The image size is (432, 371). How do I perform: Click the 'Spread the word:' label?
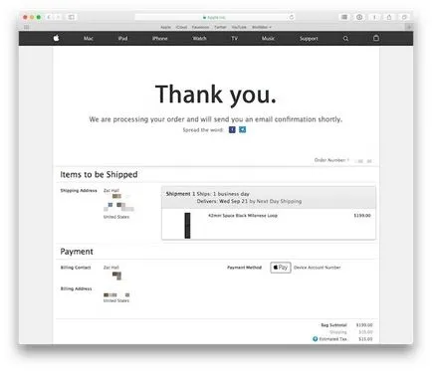click(203, 130)
